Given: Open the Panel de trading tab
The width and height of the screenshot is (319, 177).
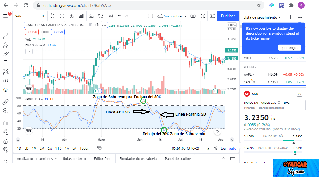Looking at the screenshot, I should [178, 159].
